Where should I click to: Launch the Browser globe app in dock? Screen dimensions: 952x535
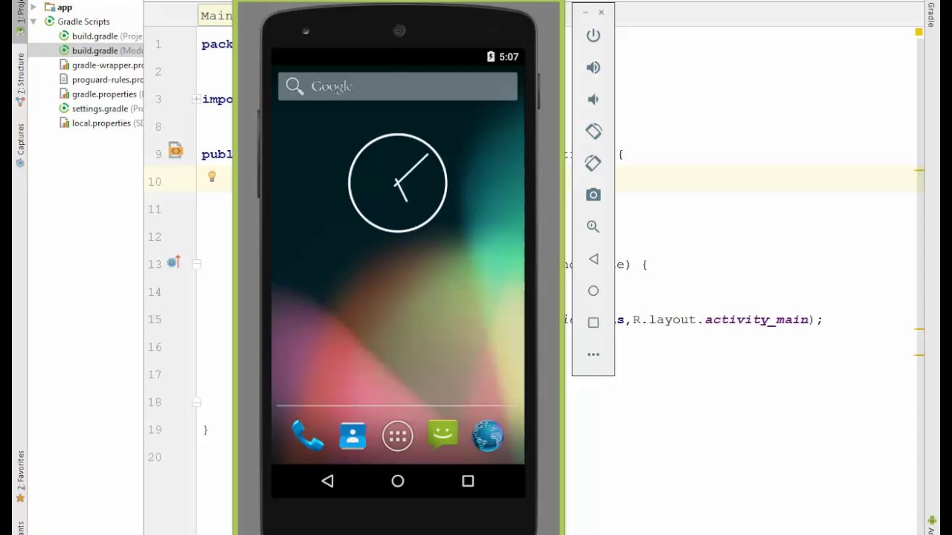pyautogui.click(x=488, y=436)
